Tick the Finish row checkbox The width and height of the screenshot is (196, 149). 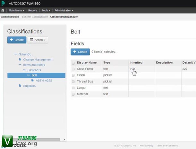coord(73,75)
